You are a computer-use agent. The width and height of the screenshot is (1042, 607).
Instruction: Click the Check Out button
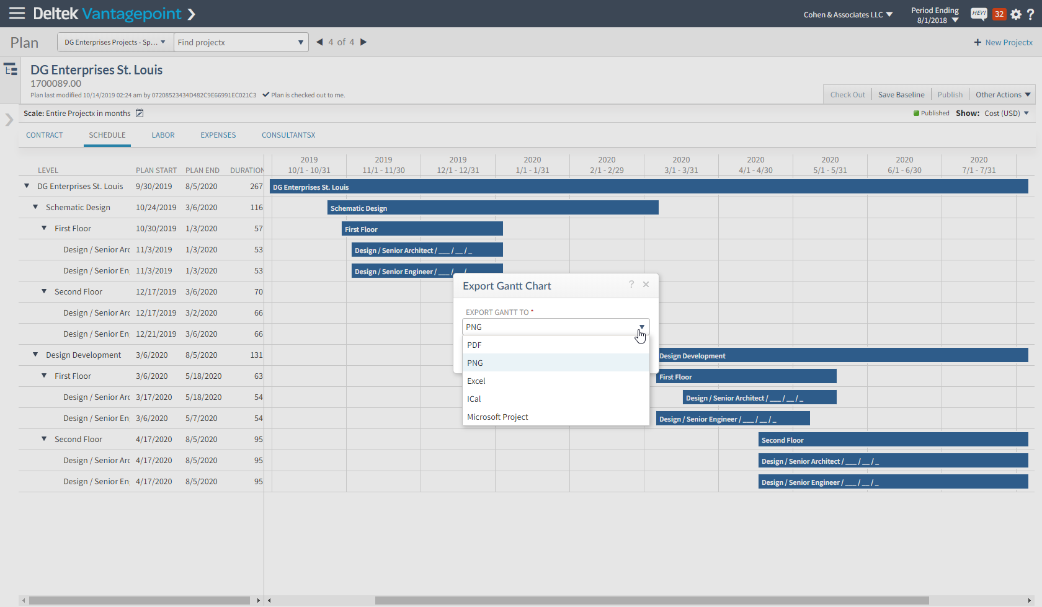pyautogui.click(x=847, y=94)
